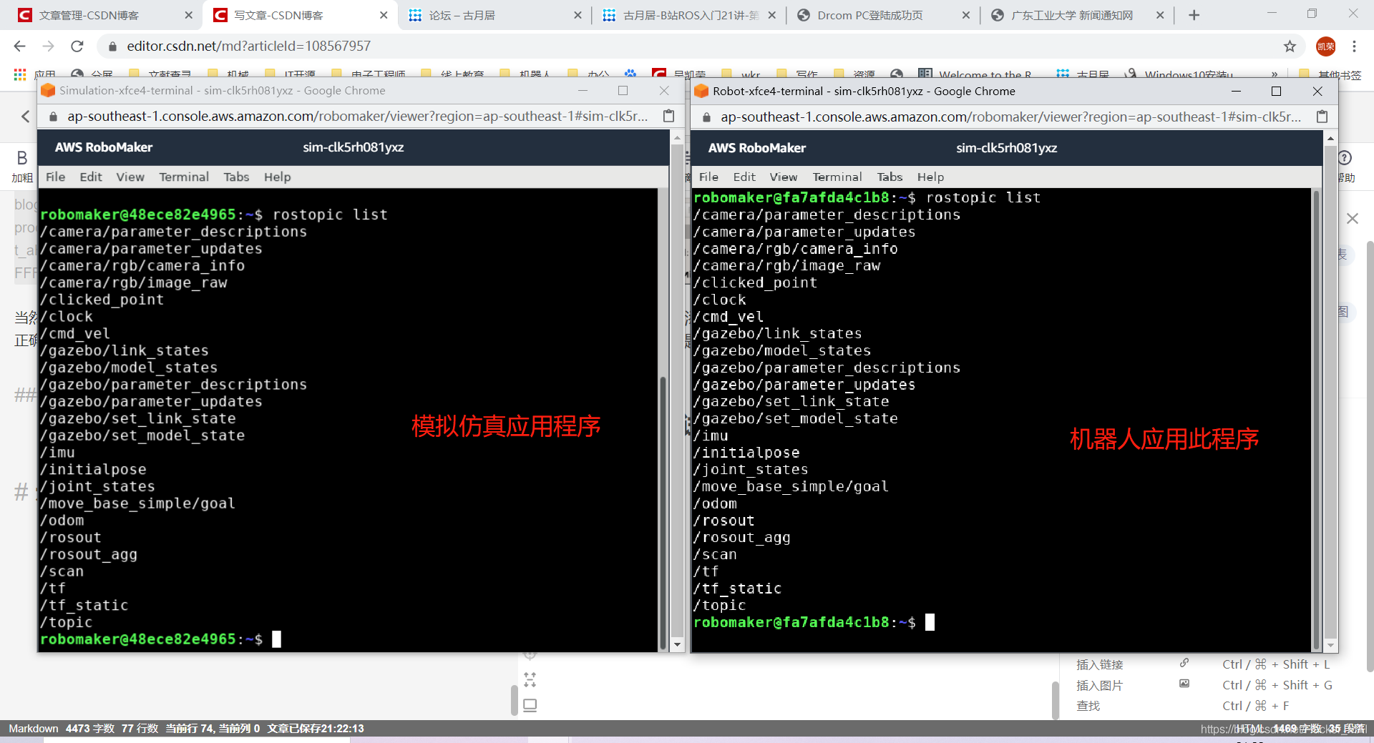Open the Welcome to the R bookmark
Screen dimensions: 1374x743
(975, 74)
